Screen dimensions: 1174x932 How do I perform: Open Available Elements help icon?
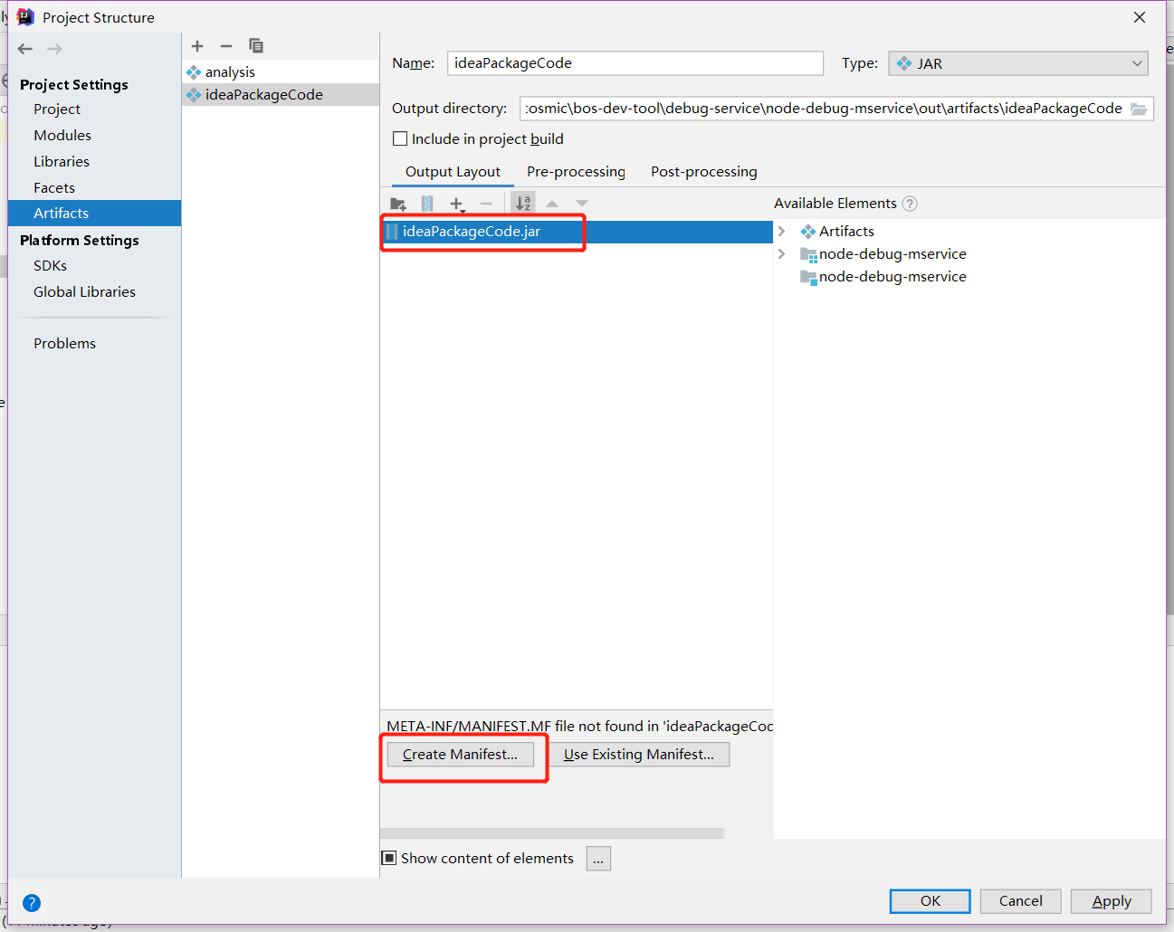click(x=910, y=204)
